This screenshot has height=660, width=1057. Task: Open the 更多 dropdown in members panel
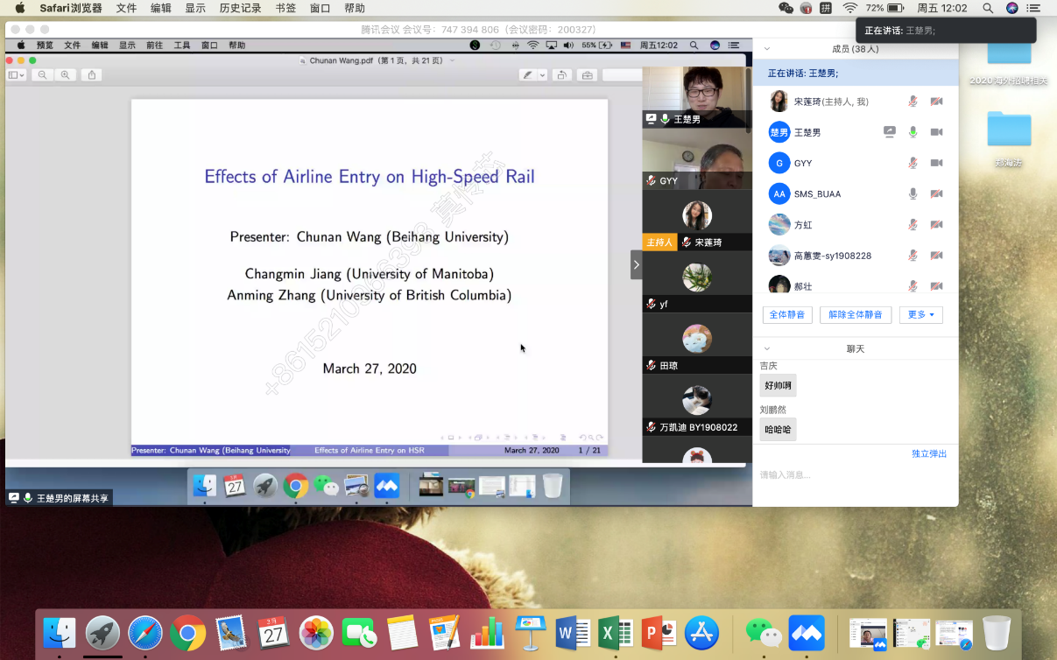click(920, 314)
